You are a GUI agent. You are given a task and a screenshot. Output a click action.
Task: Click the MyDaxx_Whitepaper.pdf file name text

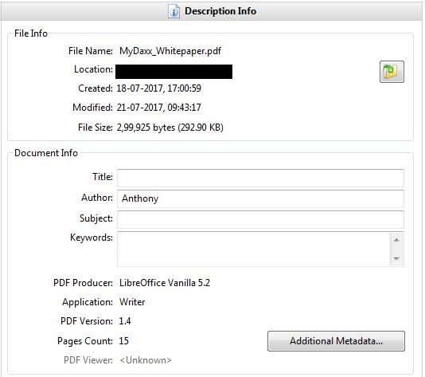click(x=170, y=51)
